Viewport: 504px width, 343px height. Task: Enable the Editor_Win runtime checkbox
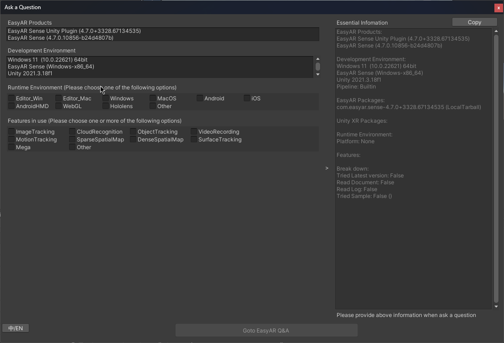pos(11,99)
